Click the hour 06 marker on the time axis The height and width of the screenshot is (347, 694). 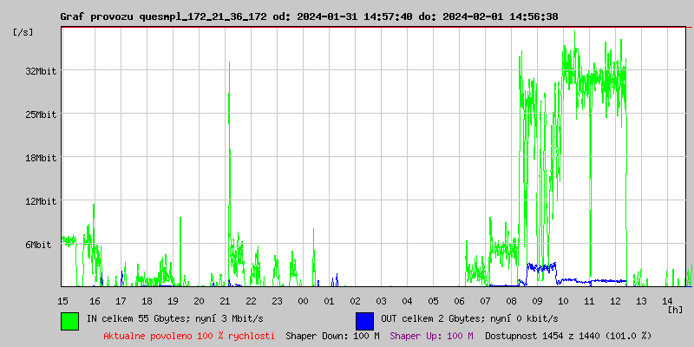click(459, 300)
